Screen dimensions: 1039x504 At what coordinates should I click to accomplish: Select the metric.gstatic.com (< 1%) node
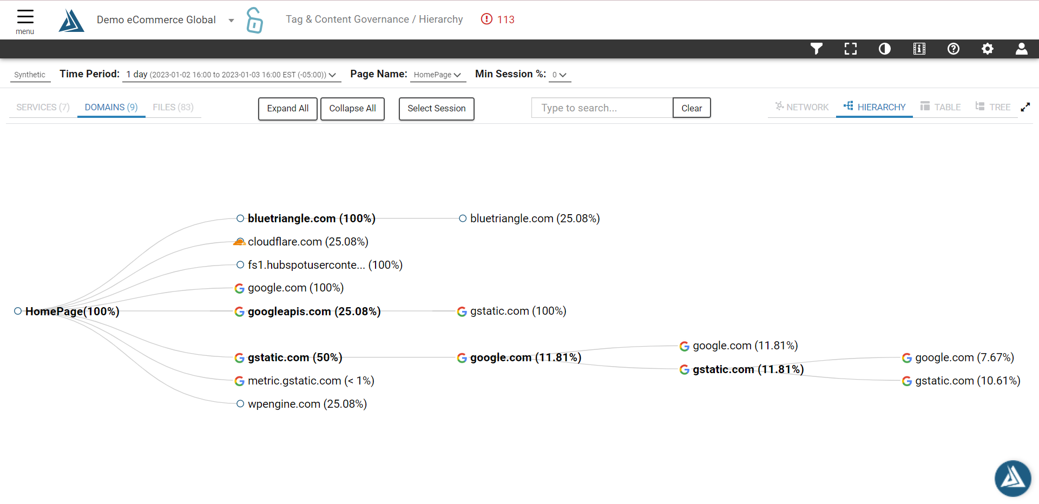point(305,381)
